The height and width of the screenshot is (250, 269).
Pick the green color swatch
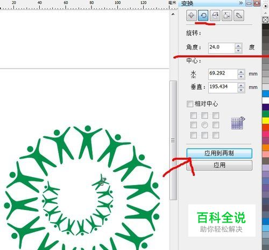[266, 114]
